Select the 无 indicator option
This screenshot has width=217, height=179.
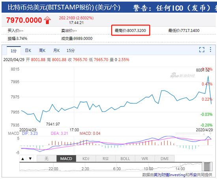click(47, 158)
